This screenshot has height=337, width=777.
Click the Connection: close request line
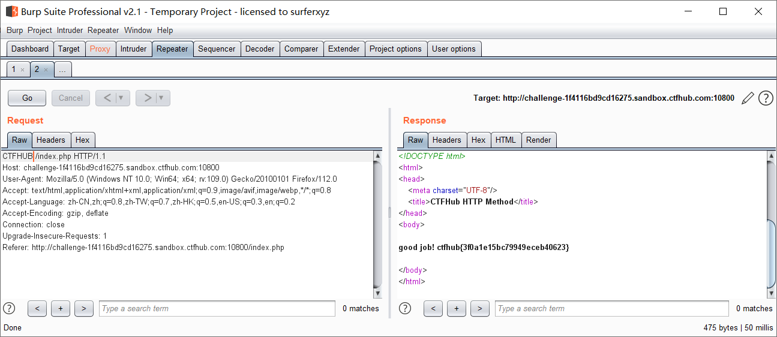pyautogui.click(x=33, y=224)
